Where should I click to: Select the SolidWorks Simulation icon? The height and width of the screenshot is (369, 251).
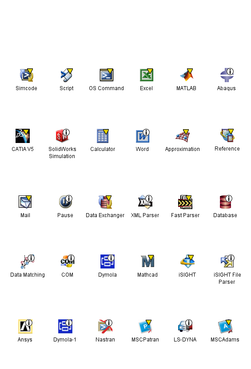click(x=62, y=135)
